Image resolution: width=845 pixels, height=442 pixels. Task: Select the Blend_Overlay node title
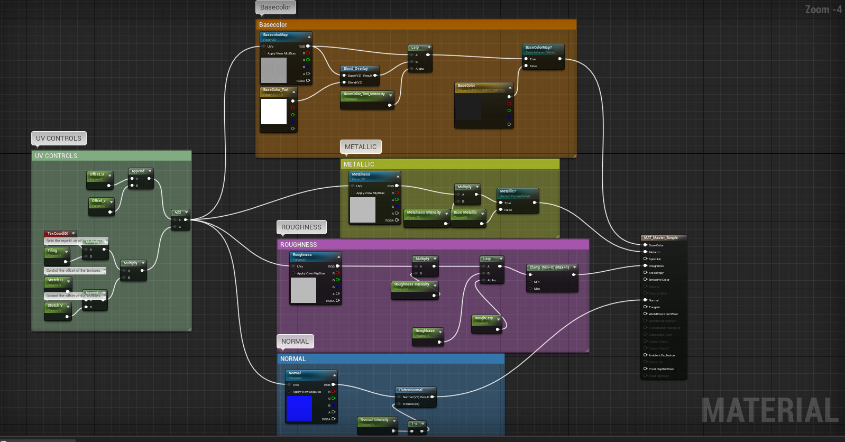tap(356, 69)
